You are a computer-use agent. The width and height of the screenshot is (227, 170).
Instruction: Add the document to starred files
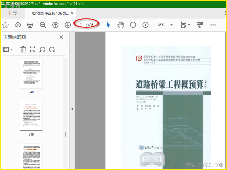[5, 25]
